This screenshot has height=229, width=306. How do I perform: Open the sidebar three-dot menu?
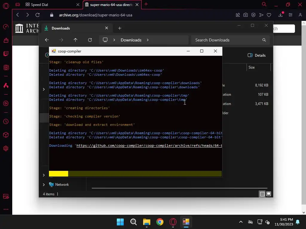(6, 209)
